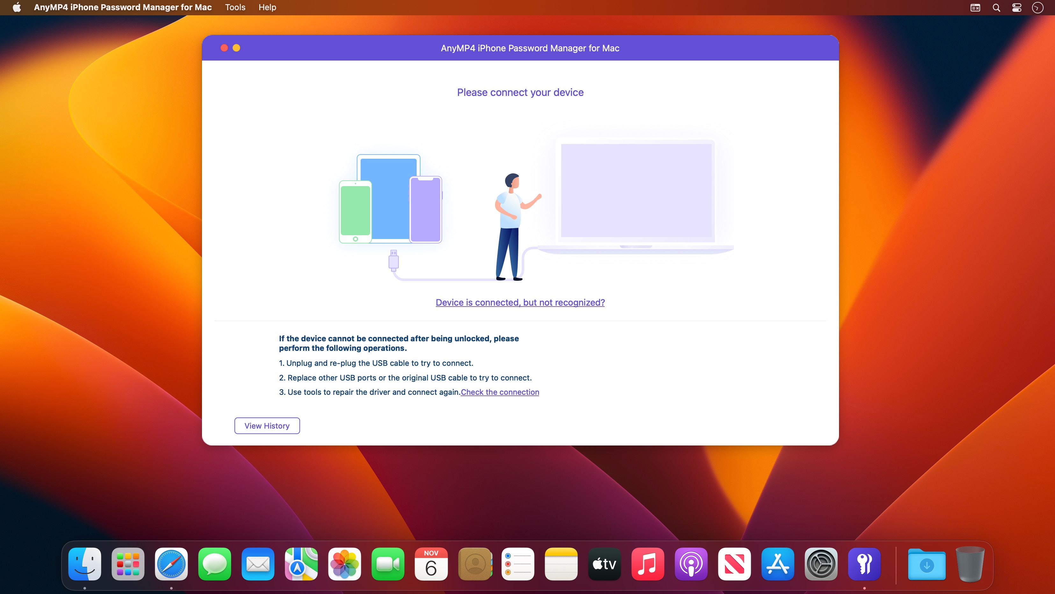Open Photos app in dock

(x=344, y=564)
